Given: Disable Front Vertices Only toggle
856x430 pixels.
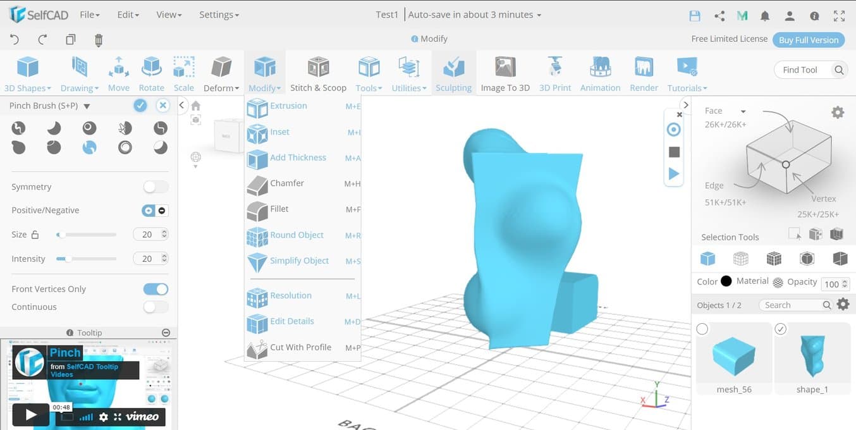Looking at the screenshot, I should (156, 289).
